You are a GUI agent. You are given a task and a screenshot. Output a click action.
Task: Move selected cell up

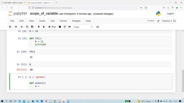tap(39, 27)
